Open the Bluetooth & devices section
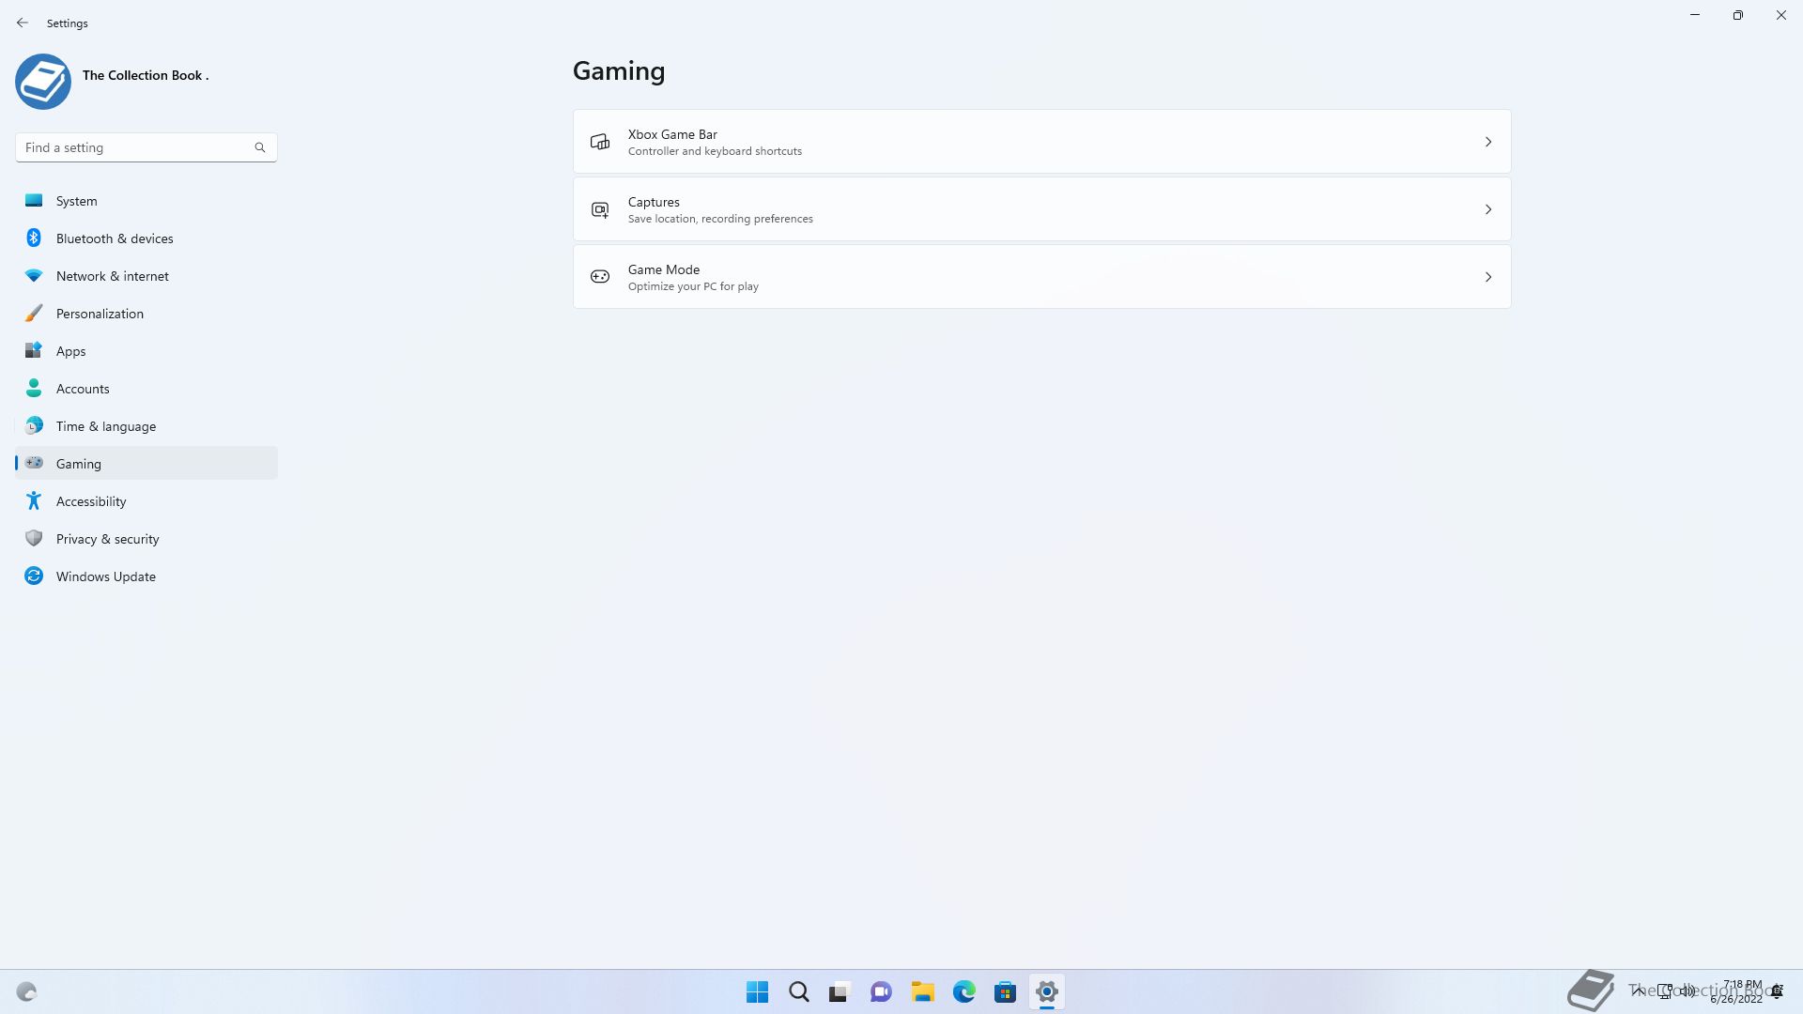Screen dimensions: 1803x1014 tap(115, 238)
